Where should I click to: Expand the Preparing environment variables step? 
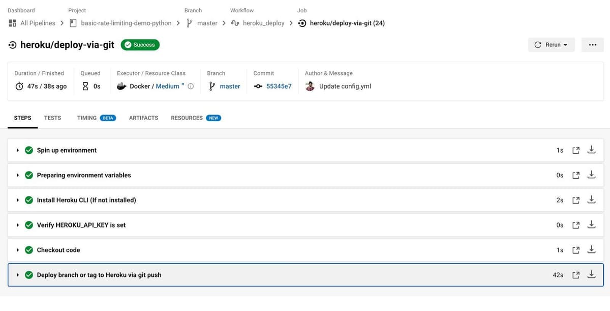click(18, 175)
